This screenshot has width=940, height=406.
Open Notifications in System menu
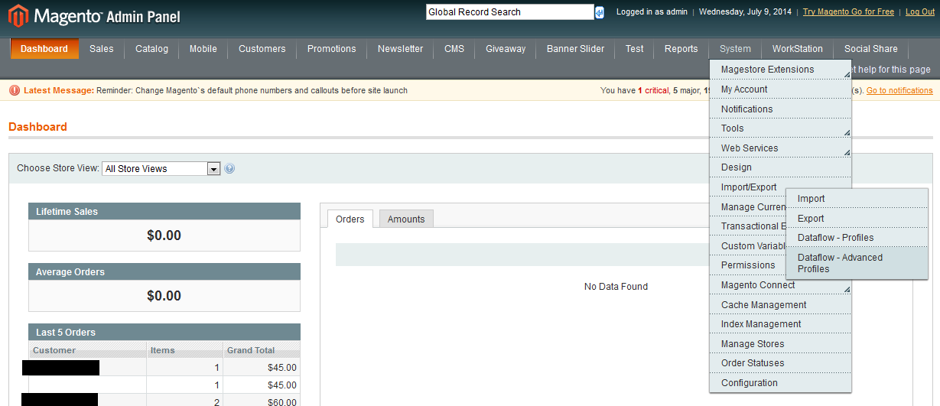click(x=780, y=109)
